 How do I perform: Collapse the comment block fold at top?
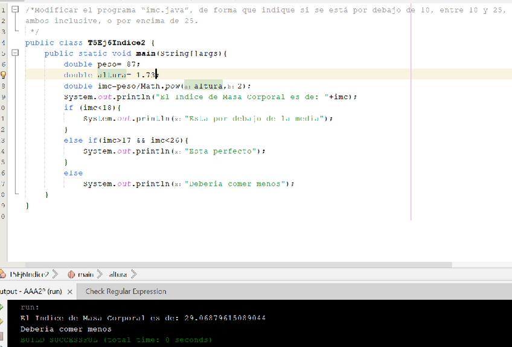pyautogui.click(x=15, y=10)
